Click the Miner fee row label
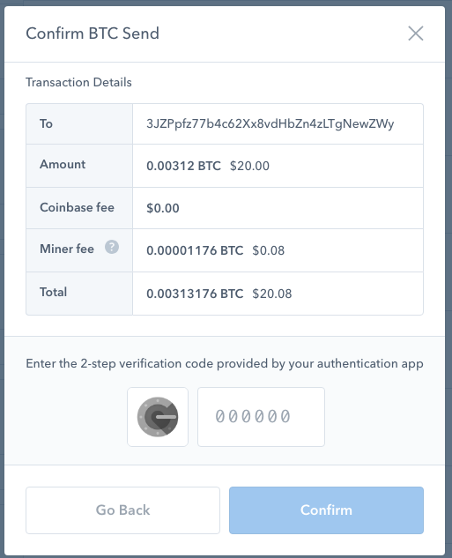The width and height of the screenshot is (452, 558). coord(67,249)
